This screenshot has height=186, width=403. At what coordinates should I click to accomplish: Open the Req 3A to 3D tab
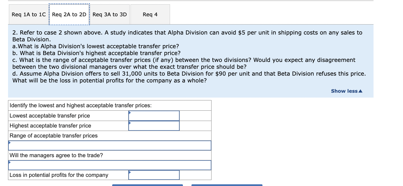(x=110, y=14)
